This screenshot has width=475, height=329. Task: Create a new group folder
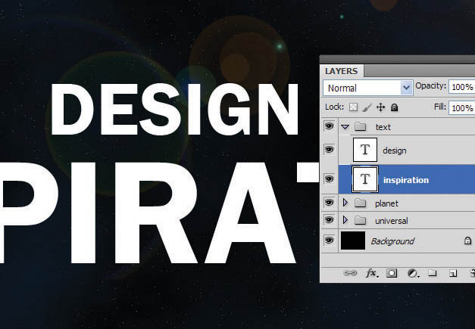click(x=433, y=273)
